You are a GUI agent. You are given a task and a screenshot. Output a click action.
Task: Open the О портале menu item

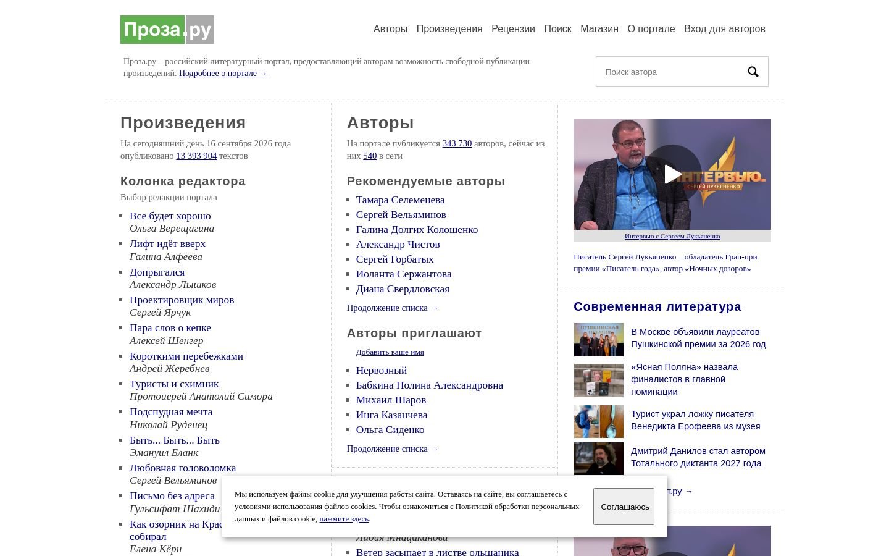click(651, 28)
